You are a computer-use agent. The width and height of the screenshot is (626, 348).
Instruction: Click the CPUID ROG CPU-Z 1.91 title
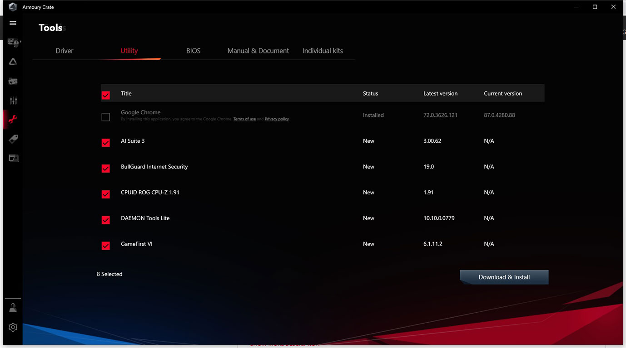(150, 193)
